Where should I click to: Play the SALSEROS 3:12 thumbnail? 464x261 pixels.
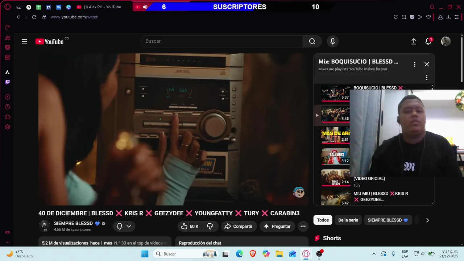click(335, 157)
